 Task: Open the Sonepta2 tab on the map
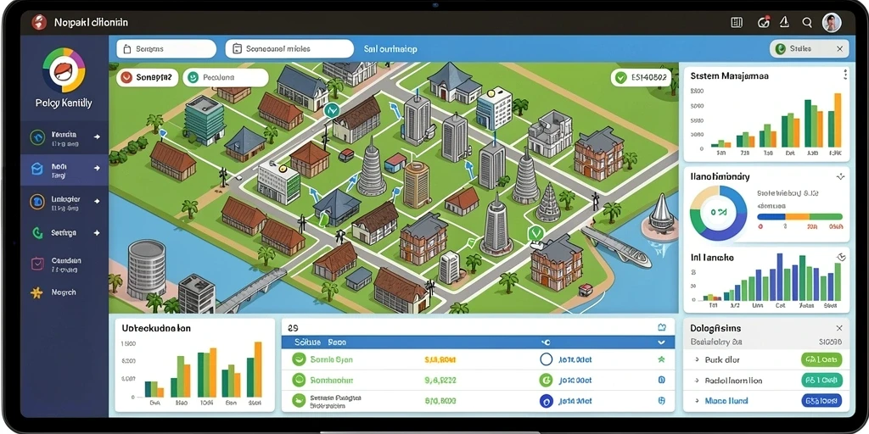(147, 78)
